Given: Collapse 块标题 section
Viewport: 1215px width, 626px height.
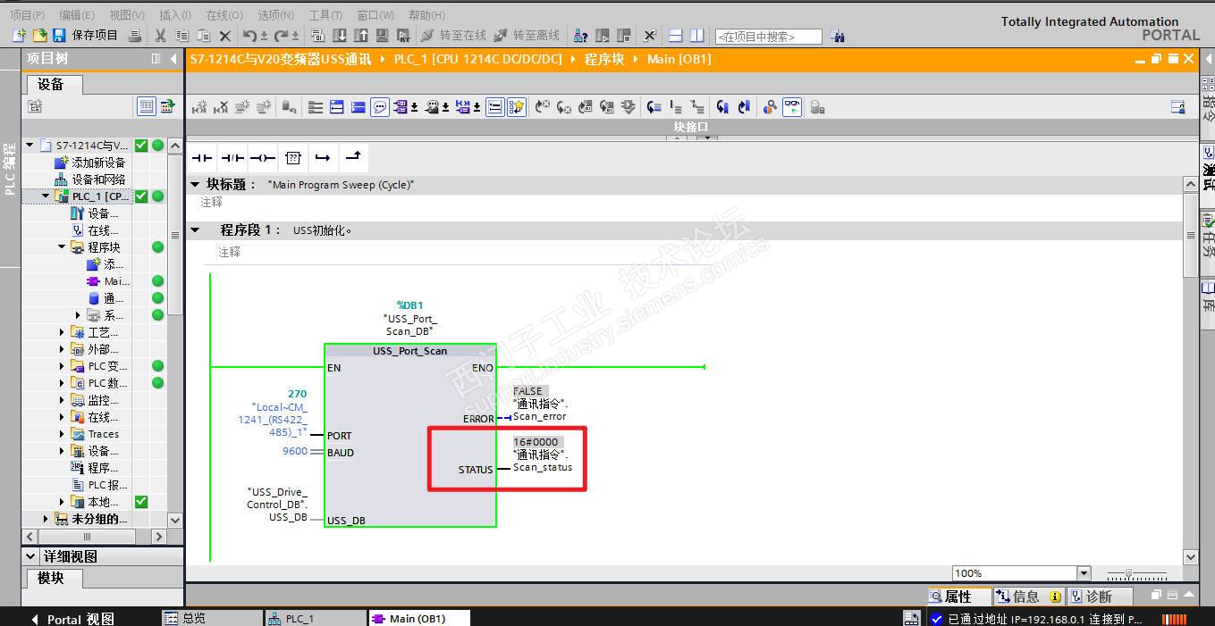Looking at the screenshot, I should 196,185.
